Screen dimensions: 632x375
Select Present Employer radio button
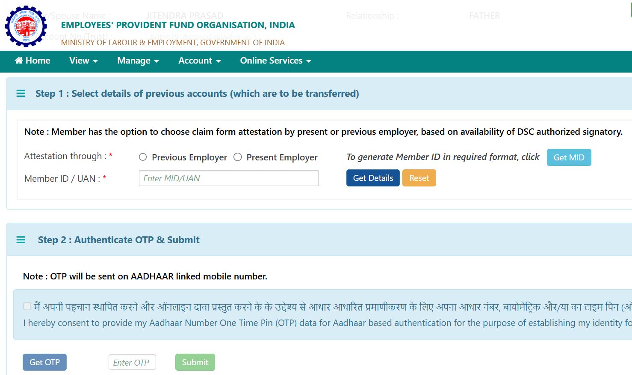click(x=238, y=157)
